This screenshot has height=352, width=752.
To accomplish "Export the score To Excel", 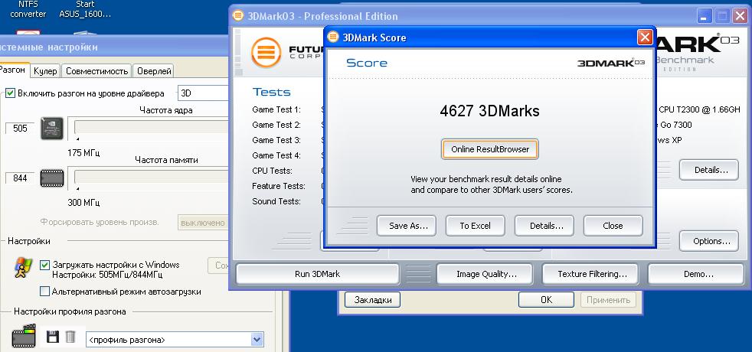I will pyautogui.click(x=476, y=226).
